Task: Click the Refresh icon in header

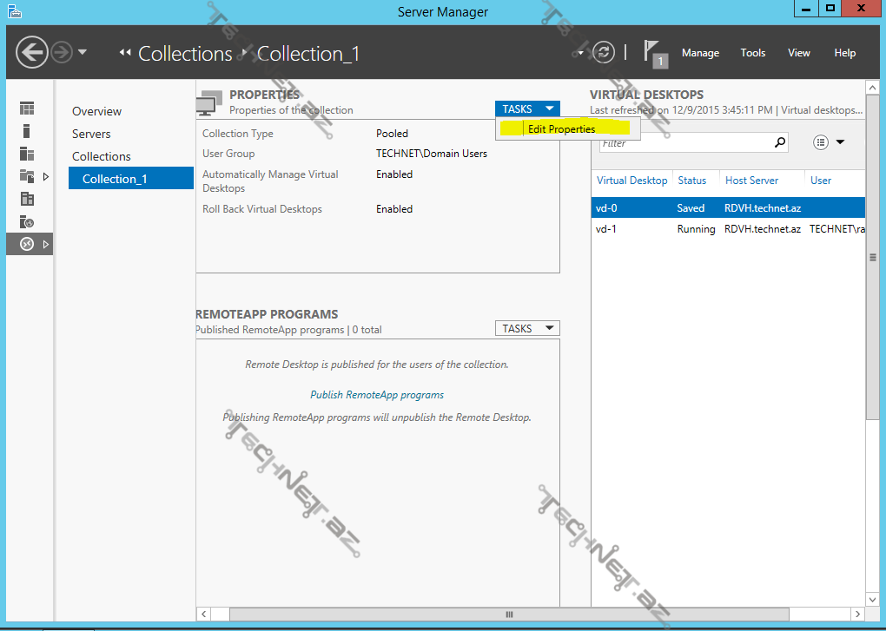Action: click(x=603, y=52)
